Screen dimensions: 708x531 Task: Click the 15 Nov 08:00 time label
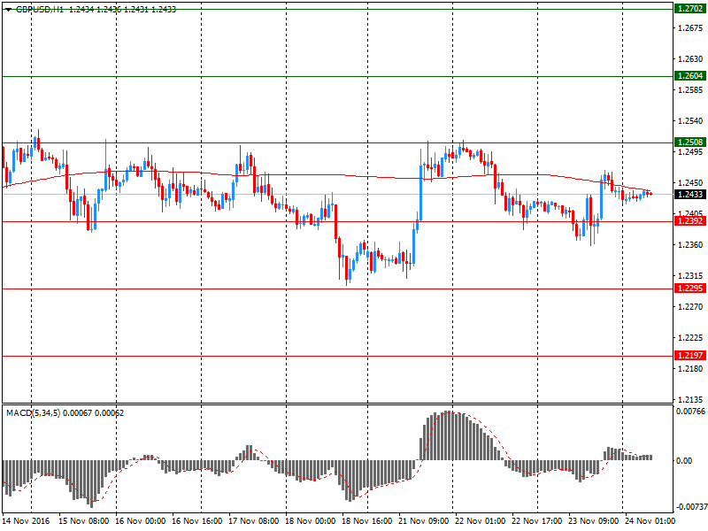pyautogui.click(x=83, y=520)
